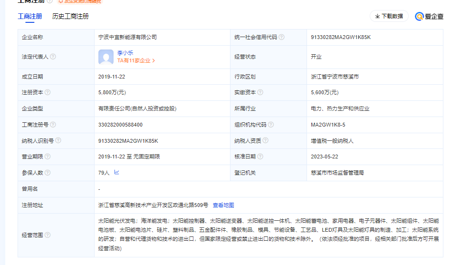Viewport: 451px width, 265px height.
Task: Click help icon next to 核准日期
Action: pyautogui.click(x=260, y=157)
